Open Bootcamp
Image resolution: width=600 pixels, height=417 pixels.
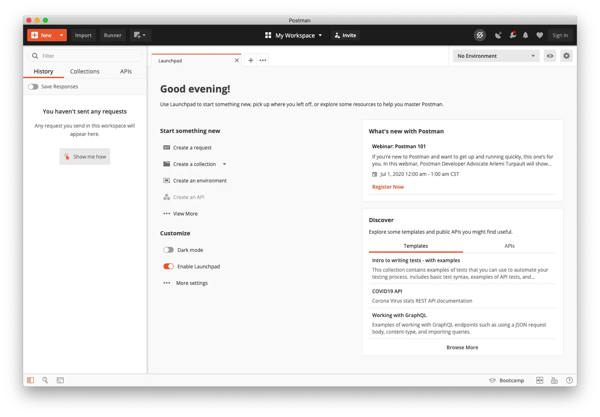pos(506,380)
